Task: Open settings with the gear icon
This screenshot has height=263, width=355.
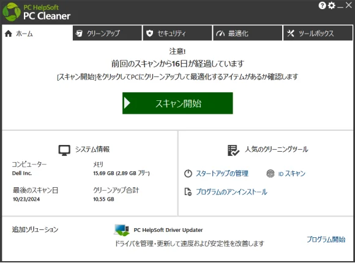Action: (x=332, y=6)
